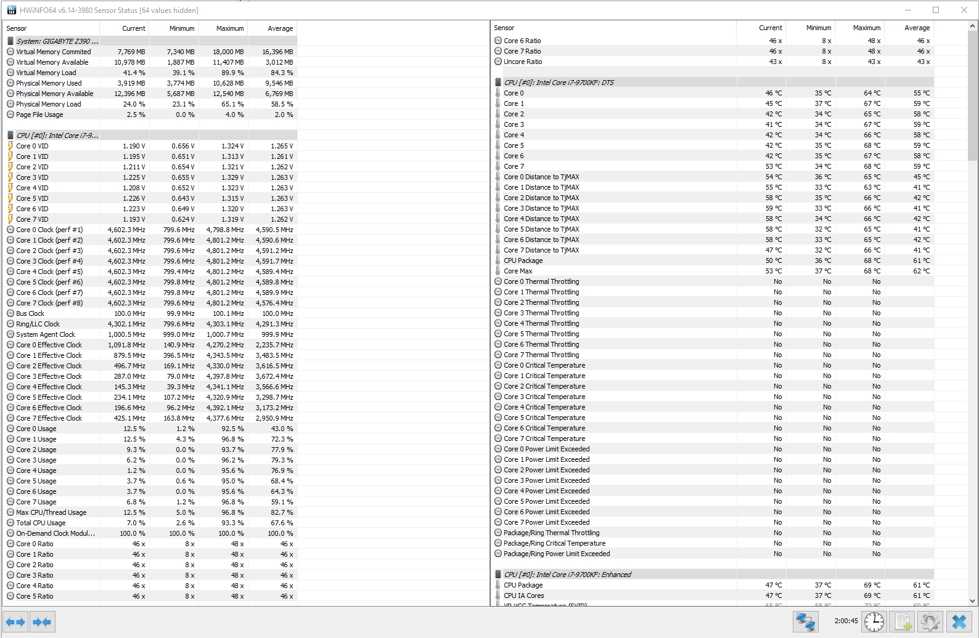Select the left panel CPU [#0]: Intel Core i7-9... header

pyautogui.click(x=150, y=135)
